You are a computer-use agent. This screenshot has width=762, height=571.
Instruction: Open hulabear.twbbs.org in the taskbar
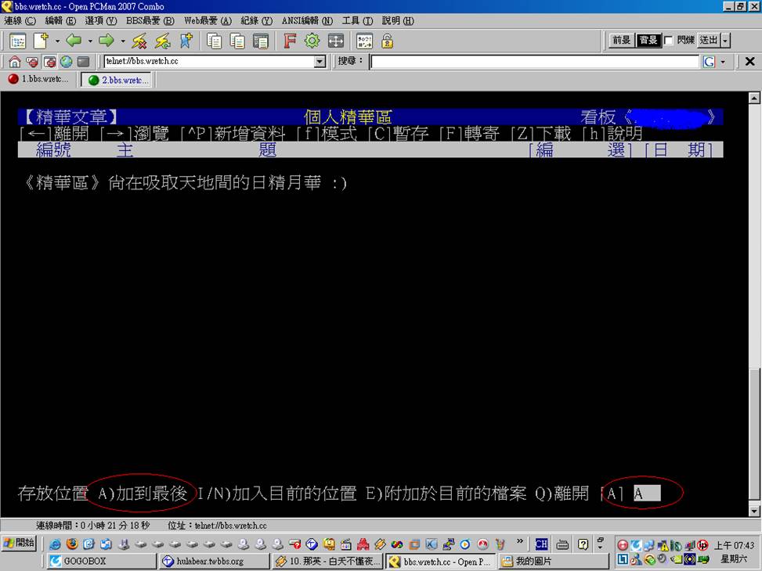[210, 561]
